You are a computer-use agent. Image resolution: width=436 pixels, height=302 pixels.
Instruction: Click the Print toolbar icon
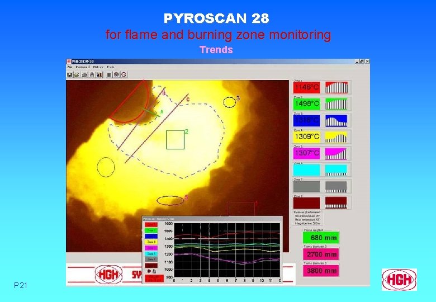84,74
